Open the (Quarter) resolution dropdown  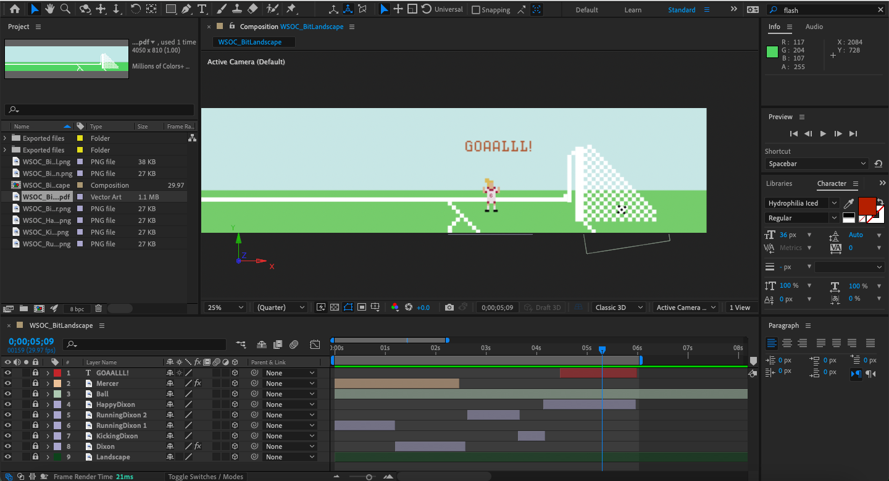coord(281,307)
